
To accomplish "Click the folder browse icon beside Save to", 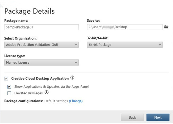I will 166,27.
